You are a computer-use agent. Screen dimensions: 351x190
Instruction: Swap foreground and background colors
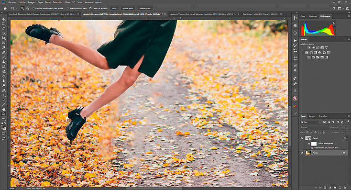pos(5,123)
